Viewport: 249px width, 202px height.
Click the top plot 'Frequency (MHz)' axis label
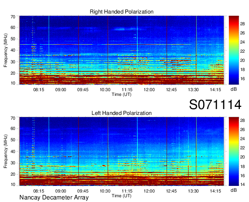pyautogui.click(x=5, y=50)
